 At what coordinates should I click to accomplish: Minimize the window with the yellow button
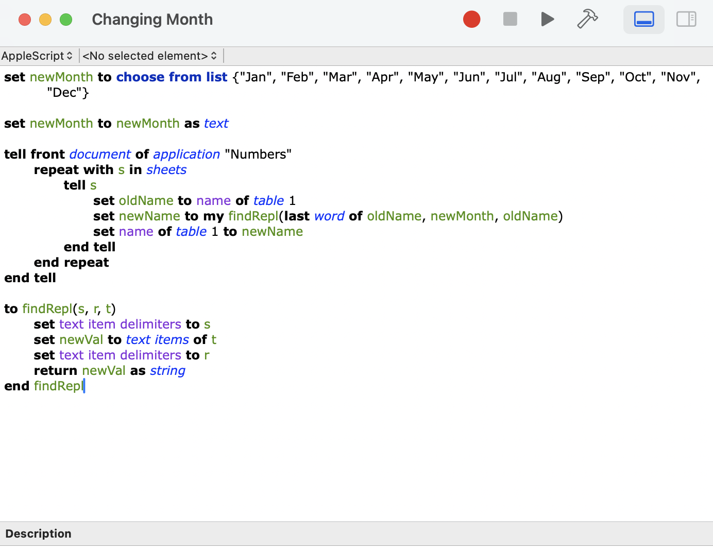tap(45, 20)
